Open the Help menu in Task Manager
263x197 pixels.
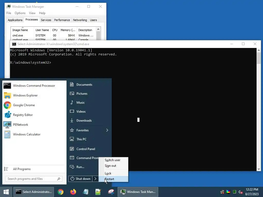click(x=42, y=13)
